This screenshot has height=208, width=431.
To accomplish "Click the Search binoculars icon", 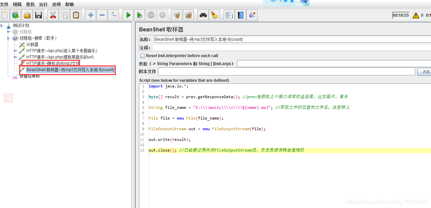I will click(x=203, y=15).
